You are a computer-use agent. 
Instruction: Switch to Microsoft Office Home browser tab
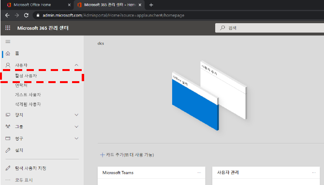pyautogui.click(x=37, y=5)
